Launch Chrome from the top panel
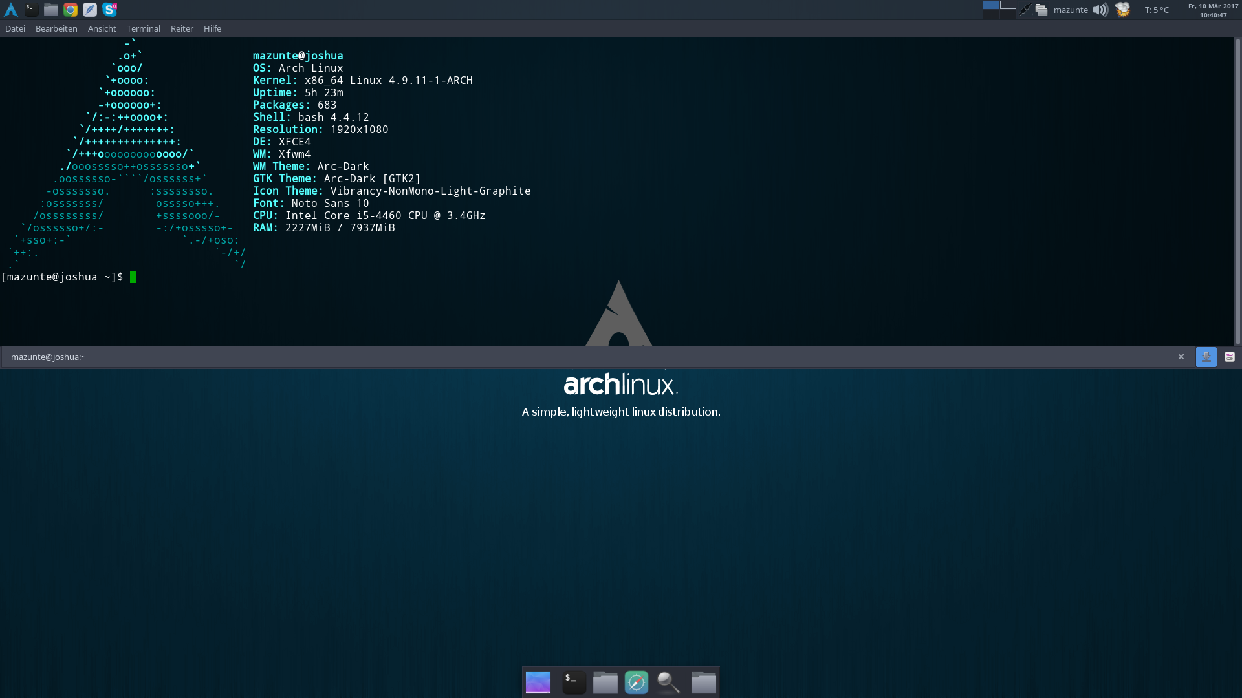The image size is (1242, 698). pos(71,9)
